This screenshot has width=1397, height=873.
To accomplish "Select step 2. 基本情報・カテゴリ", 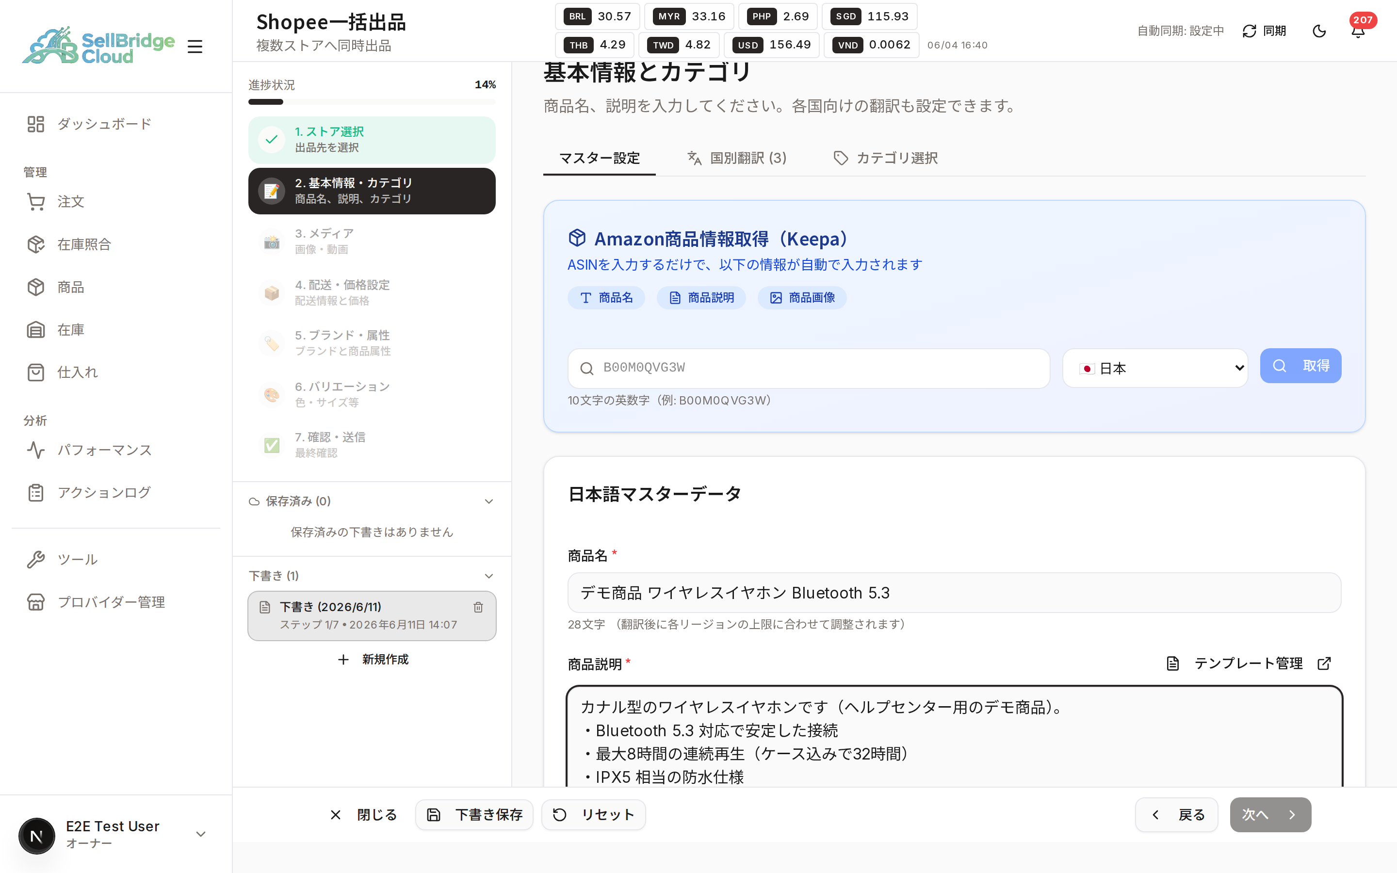I will pos(372,191).
